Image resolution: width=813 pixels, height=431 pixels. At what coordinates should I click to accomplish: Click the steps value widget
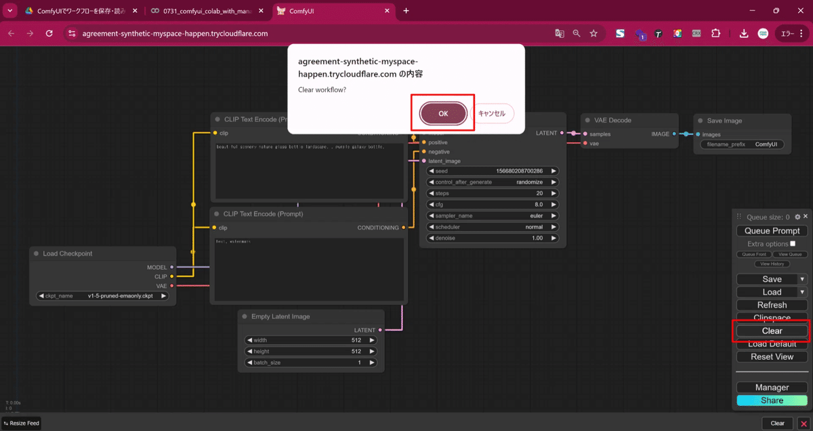point(493,193)
